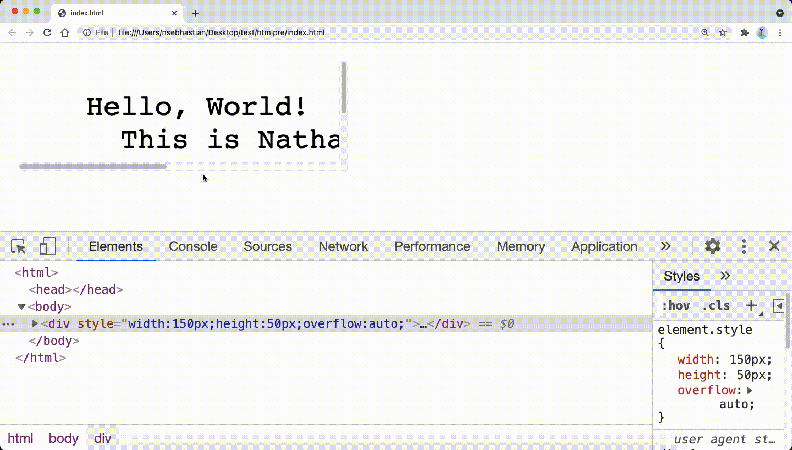
Task: Open the DevTools three-dot customize menu
Action: pos(744,246)
